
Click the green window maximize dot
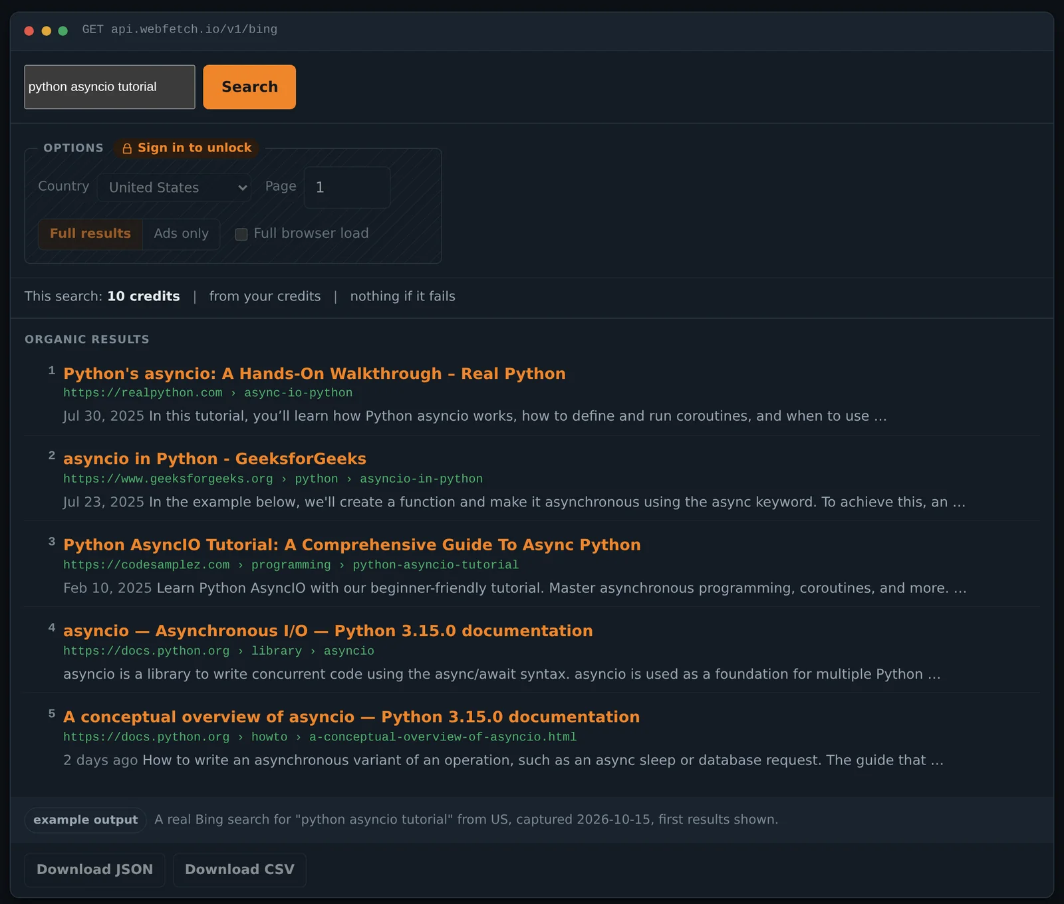tap(63, 31)
